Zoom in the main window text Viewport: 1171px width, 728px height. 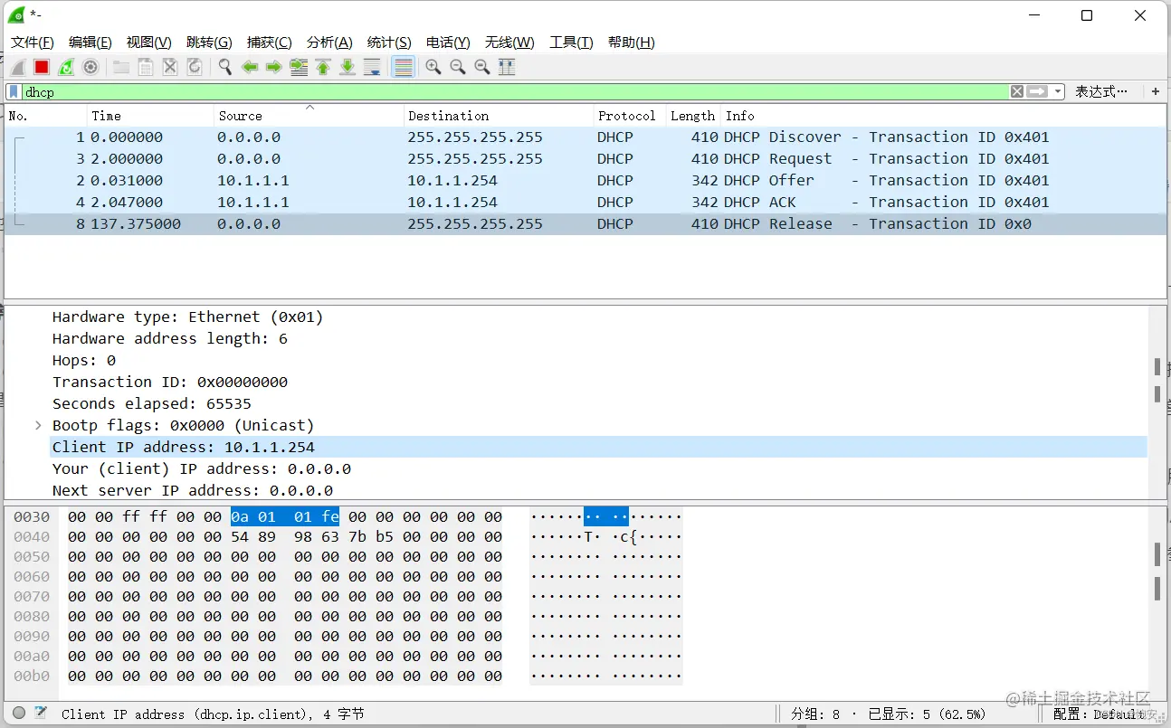coord(433,67)
